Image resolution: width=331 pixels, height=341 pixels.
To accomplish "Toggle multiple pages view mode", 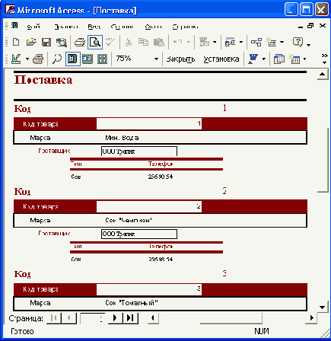I will [103, 59].
